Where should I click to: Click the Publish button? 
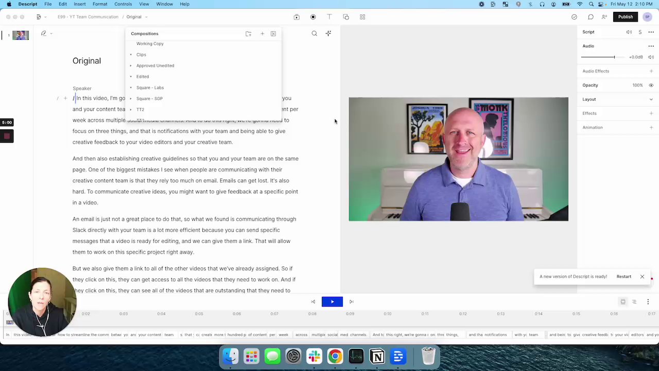[x=626, y=17]
